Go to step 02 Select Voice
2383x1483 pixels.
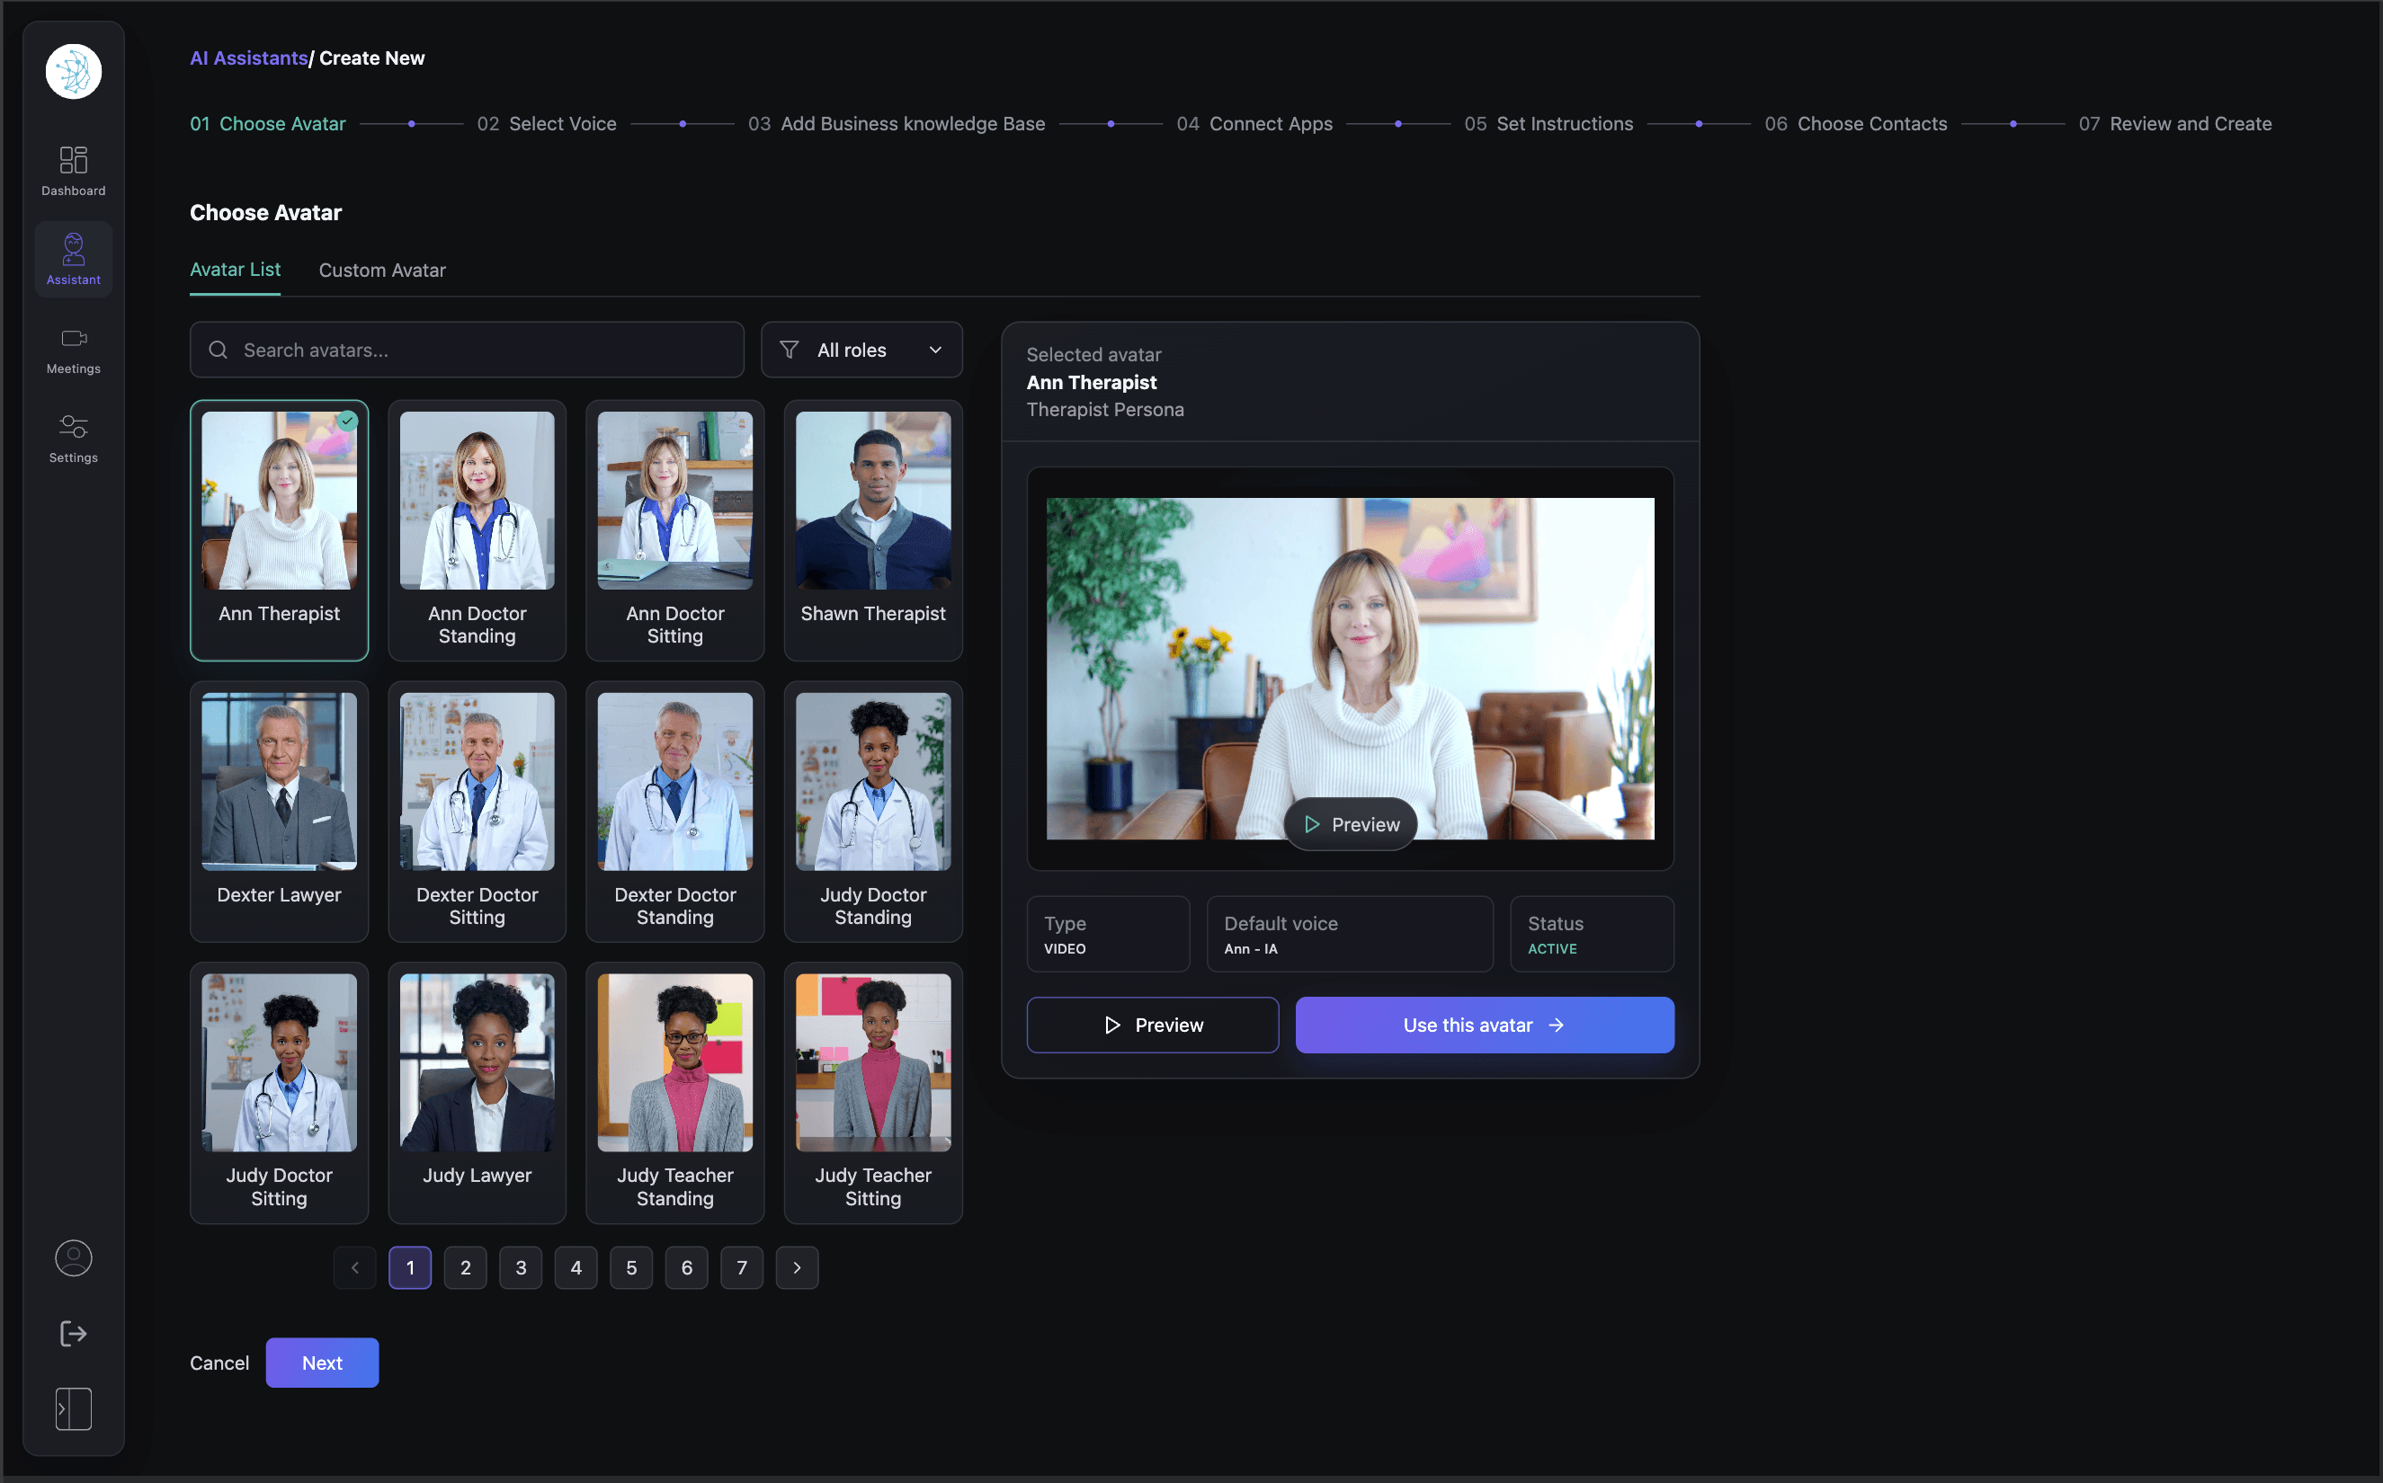point(547,124)
